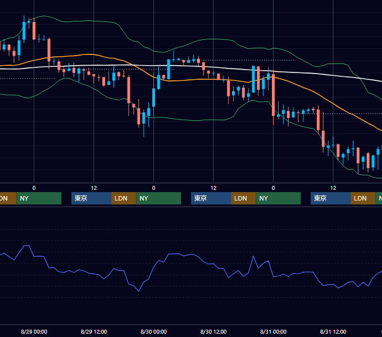Click the 8/30 12:00 time axis label
Screen dimensions: 382x337
(x=213, y=331)
